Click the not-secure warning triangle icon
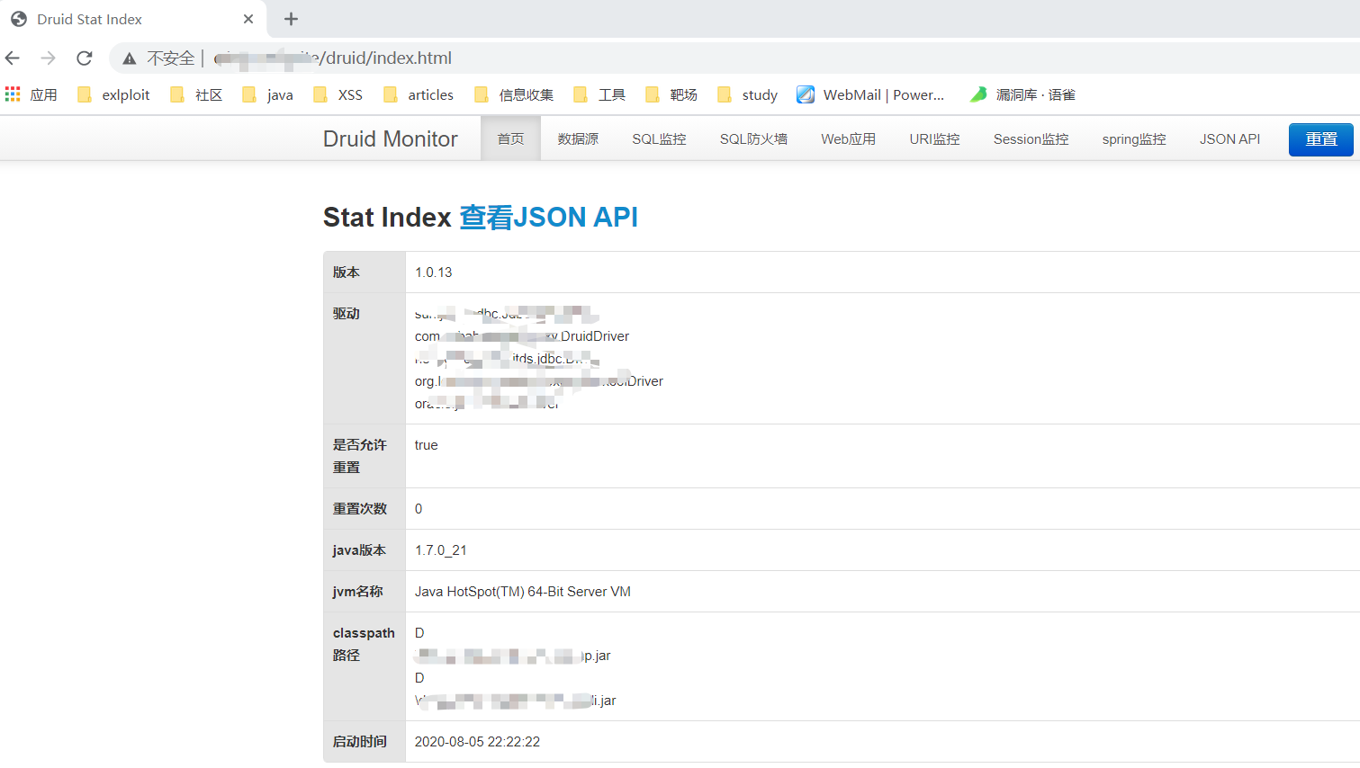Image resolution: width=1360 pixels, height=768 pixels. pyautogui.click(x=130, y=58)
